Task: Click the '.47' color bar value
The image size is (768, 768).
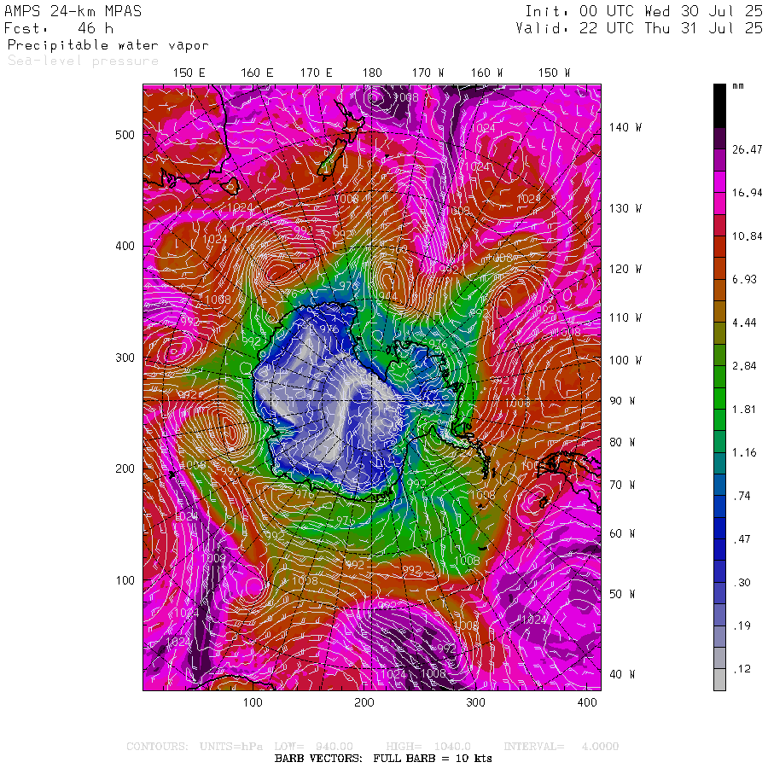Action: [x=742, y=539]
